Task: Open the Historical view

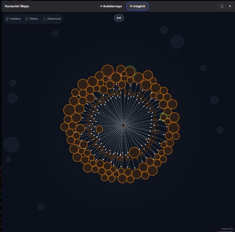Action: (52, 19)
